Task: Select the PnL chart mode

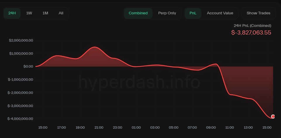Action: point(193,13)
